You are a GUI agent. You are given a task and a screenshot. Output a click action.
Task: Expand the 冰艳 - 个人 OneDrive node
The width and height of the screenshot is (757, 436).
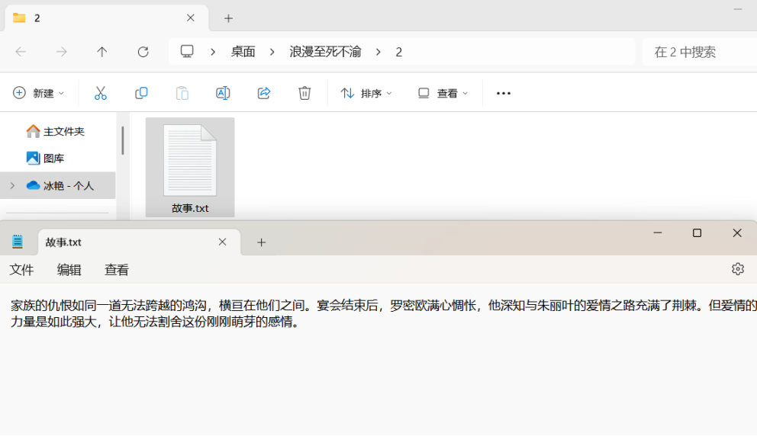click(x=12, y=186)
